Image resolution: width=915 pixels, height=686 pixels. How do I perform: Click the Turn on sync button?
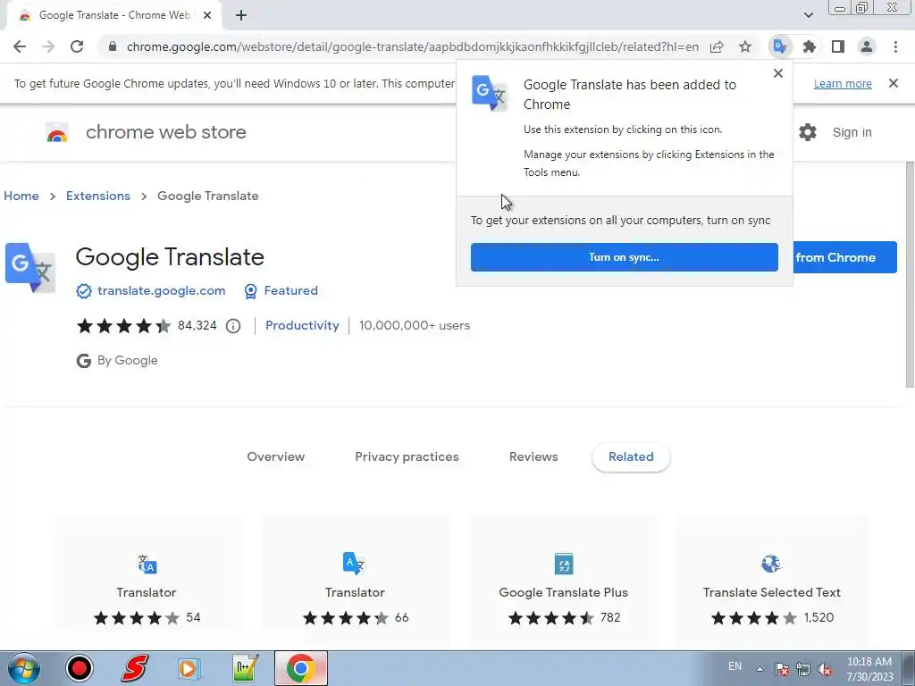pyautogui.click(x=625, y=257)
